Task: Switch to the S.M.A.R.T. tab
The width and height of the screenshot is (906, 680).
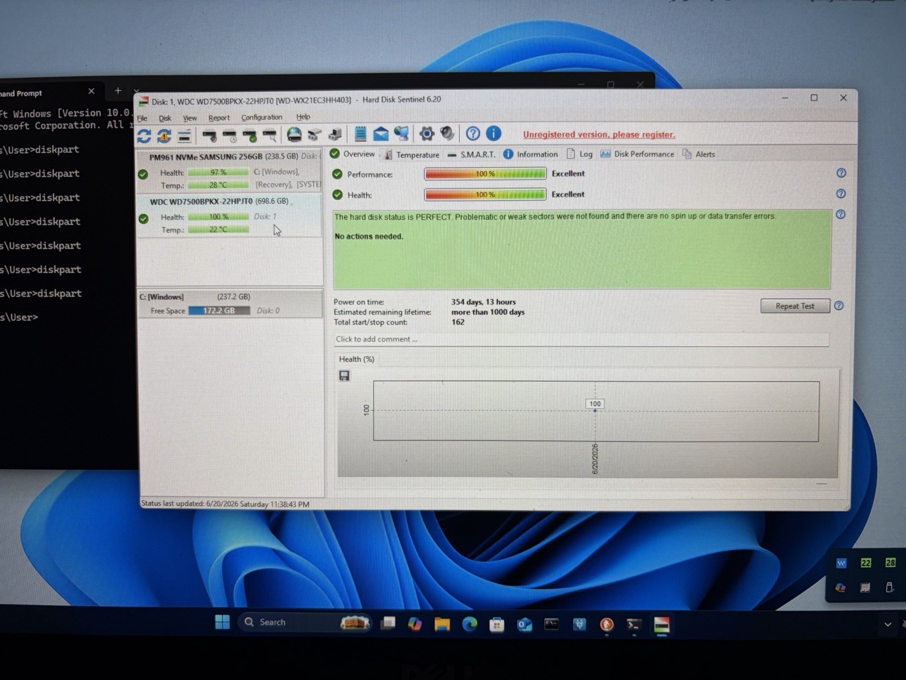Action: [471, 154]
